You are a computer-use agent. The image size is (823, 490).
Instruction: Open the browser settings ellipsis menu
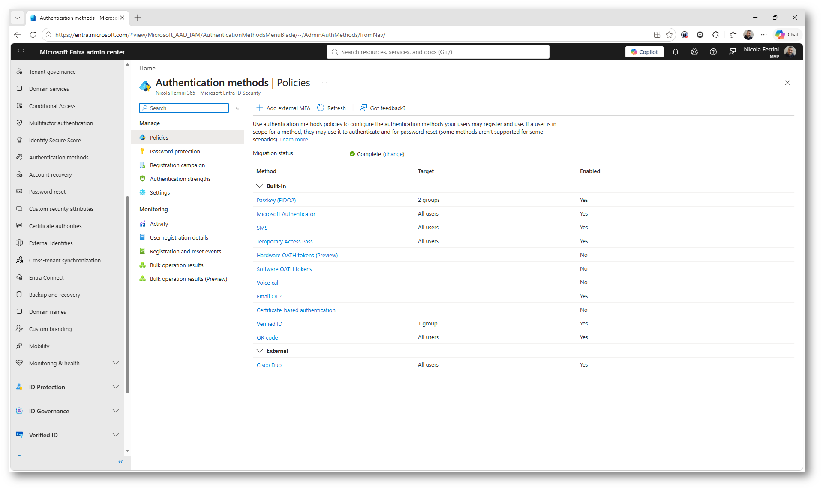[x=764, y=35]
